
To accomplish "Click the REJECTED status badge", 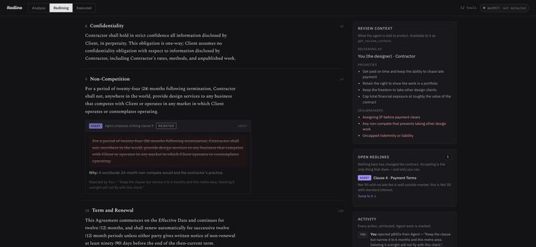I will click(x=166, y=126).
